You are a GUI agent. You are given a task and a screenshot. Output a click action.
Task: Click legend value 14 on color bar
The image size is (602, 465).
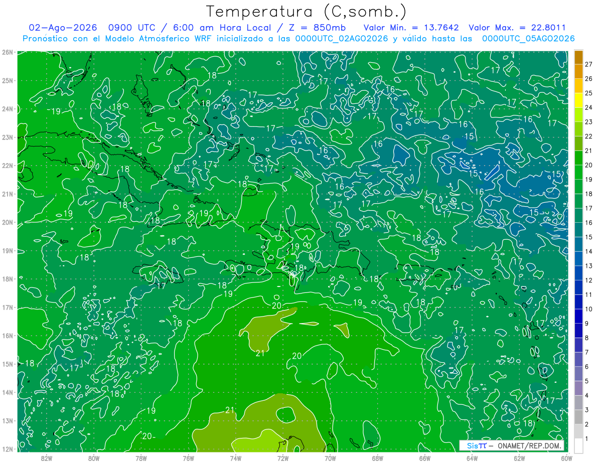[588, 251]
